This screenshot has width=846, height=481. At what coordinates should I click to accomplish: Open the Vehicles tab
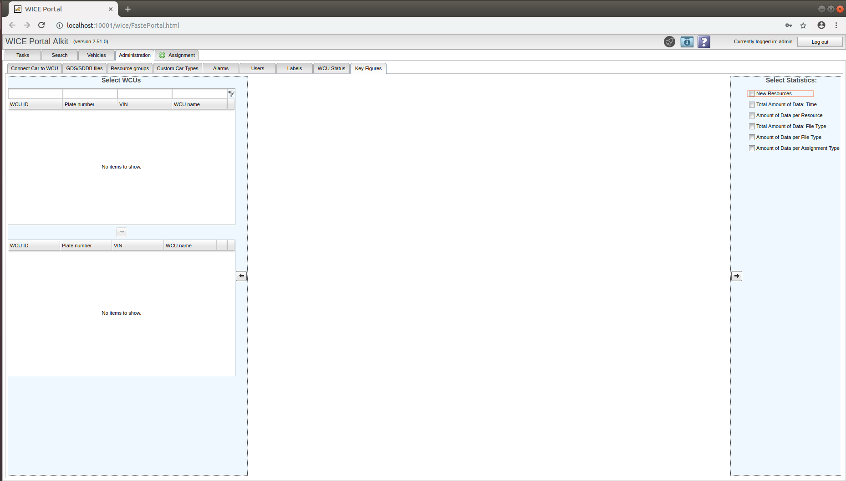pos(96,55)
